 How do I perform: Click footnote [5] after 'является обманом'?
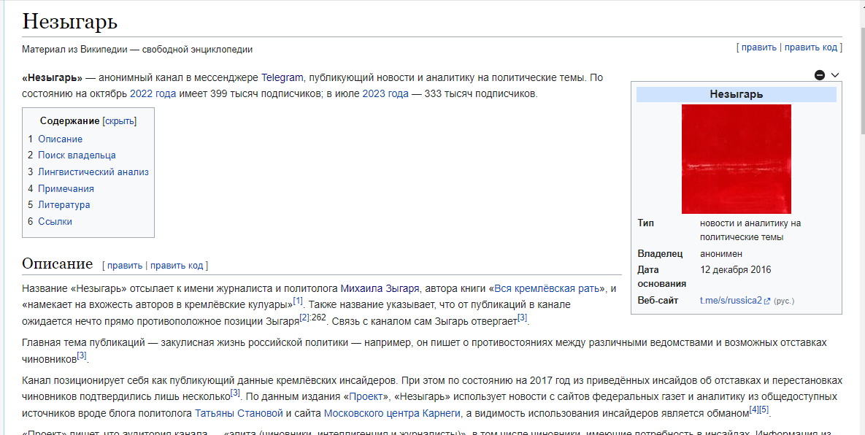764,409
